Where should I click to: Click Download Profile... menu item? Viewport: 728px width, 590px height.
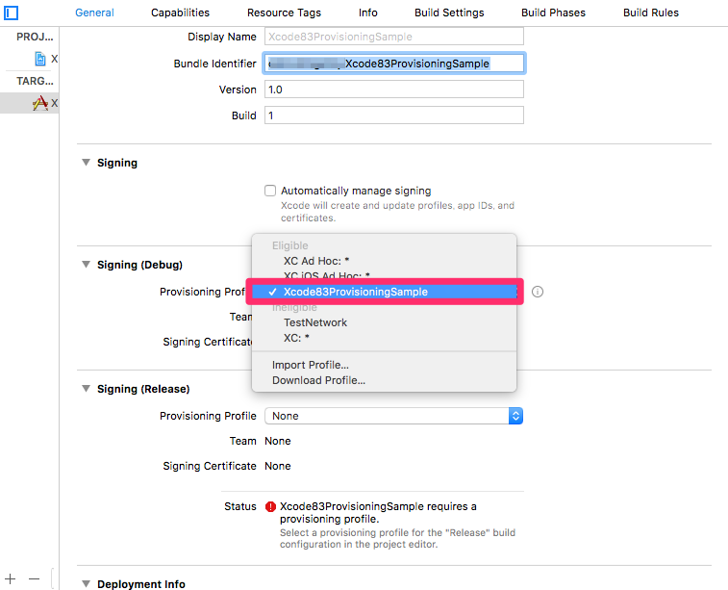384,380
